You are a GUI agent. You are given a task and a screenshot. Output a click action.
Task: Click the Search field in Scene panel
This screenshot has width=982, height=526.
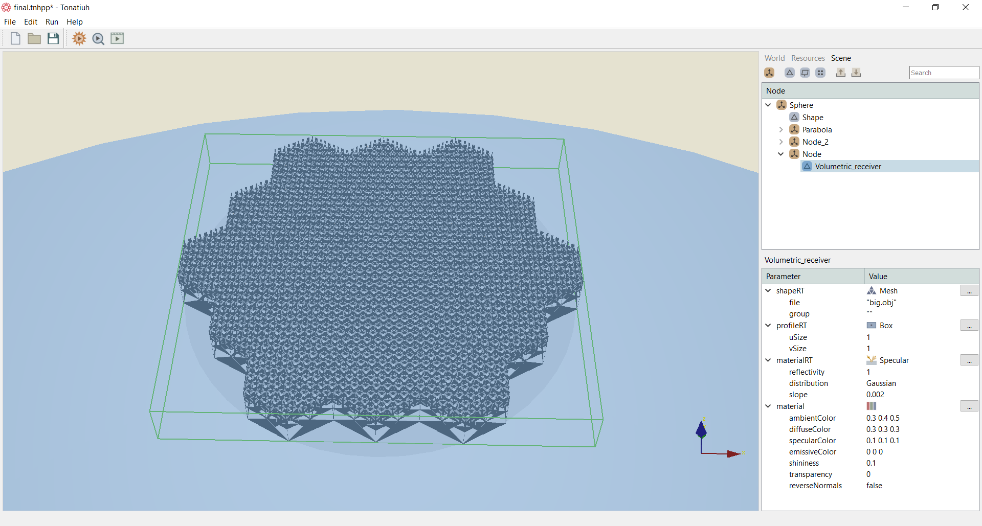point(944,73)
